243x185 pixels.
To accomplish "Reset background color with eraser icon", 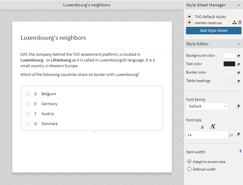I will click(x=238, y=56).
